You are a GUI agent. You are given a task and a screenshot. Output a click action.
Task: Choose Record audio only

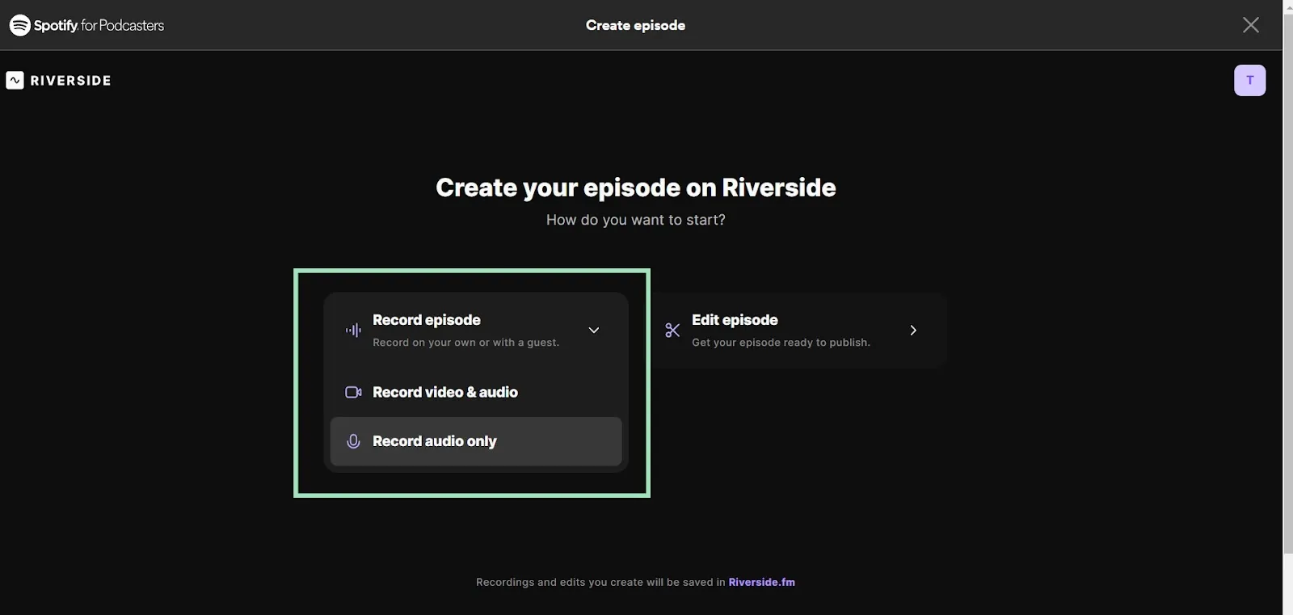(476, 441)
